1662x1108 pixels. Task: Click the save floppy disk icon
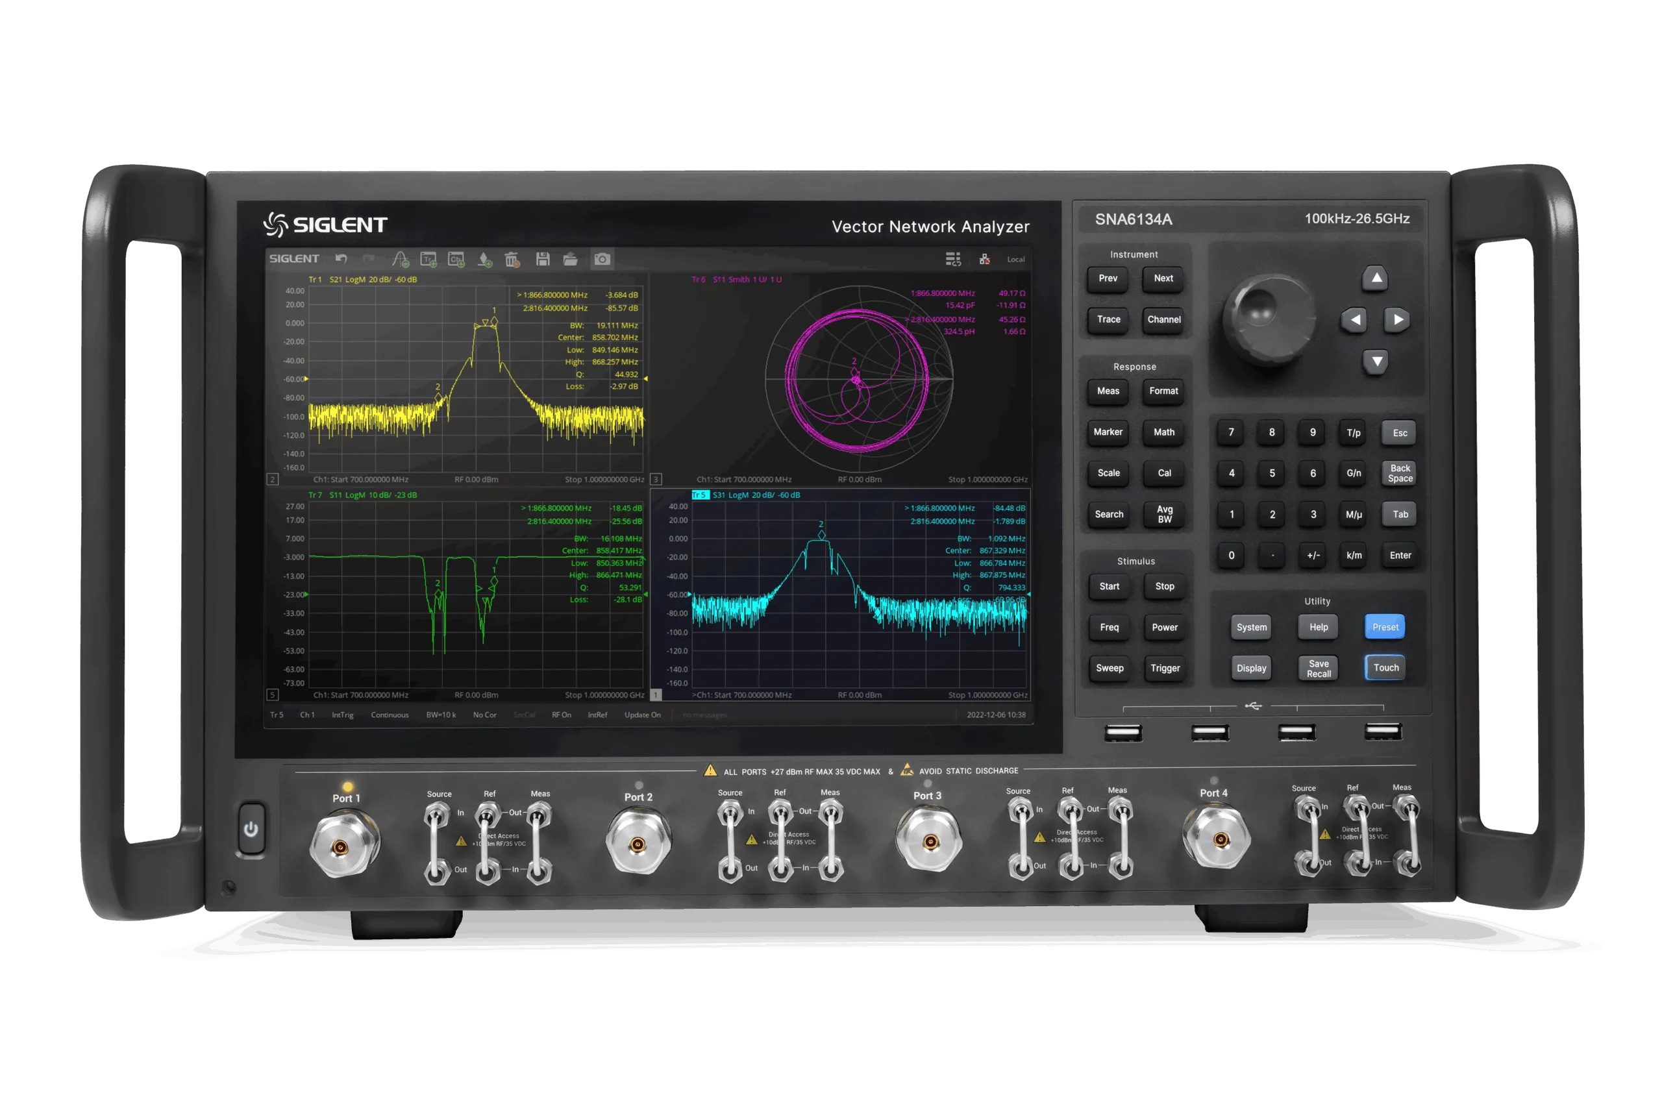[x=542, y=260]
